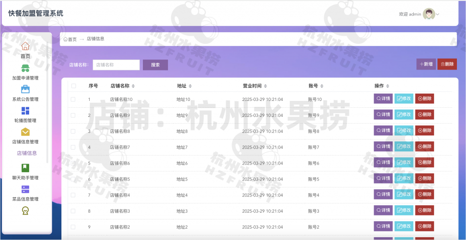Image resolution: width=466 pixels, height=240 pixels.
Task: View 详情 for 店铺名称6
Action: [x=383, y=162]
